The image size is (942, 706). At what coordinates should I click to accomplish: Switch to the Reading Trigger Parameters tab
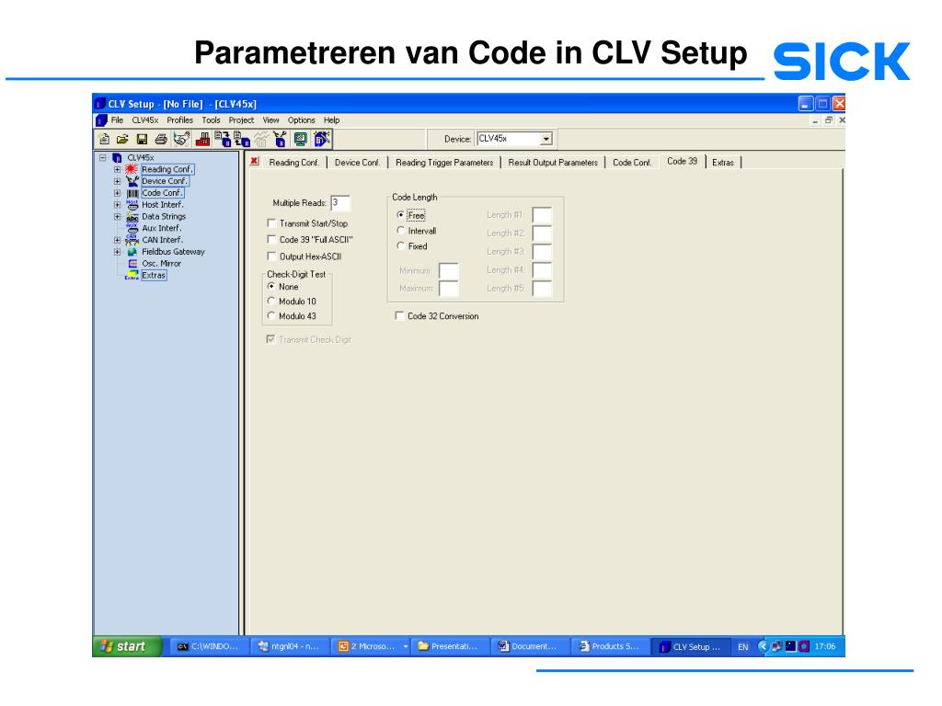[x=444, y=162]
